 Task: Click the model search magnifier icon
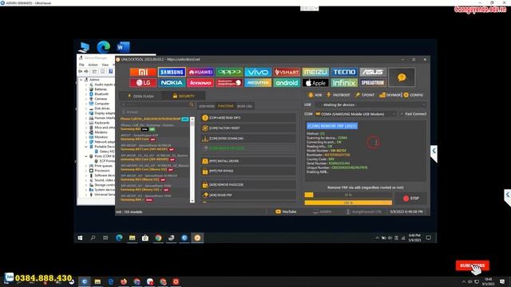(x=192, y=104)
